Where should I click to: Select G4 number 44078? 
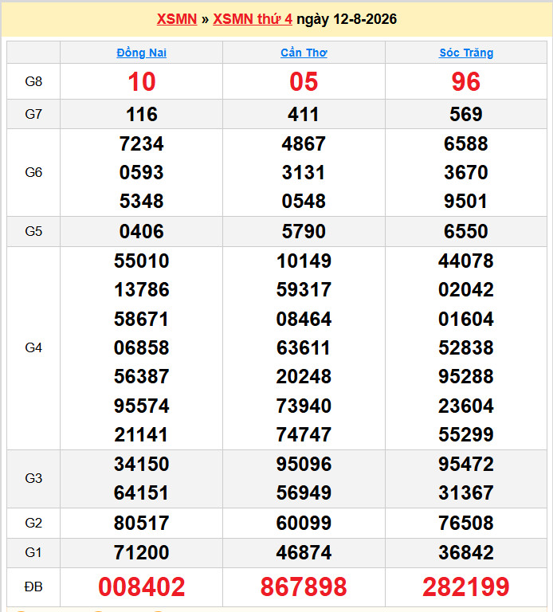tap(466, 261)
